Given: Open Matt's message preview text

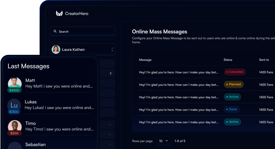Looking at the screenshot, I should point(59,86).
